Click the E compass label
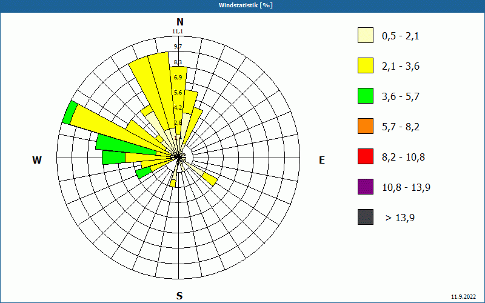Screen dimensions: 485x303 (322, 160)
